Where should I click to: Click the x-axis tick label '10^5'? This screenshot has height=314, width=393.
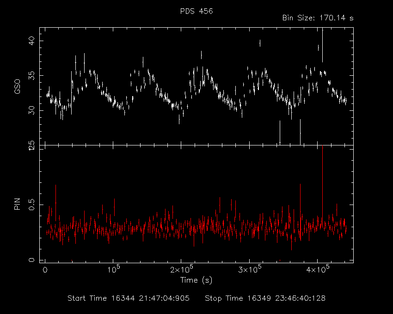pos(114,270)
